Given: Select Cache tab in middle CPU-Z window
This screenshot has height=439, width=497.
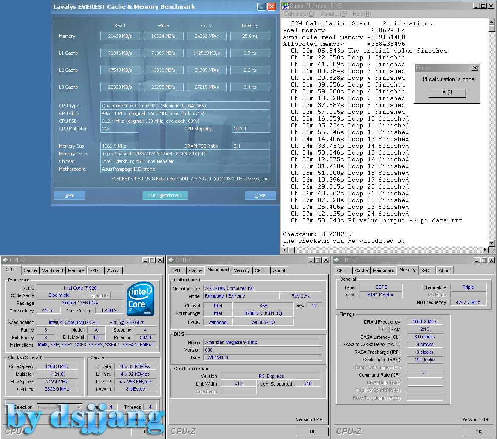Looking at the screenshot, I should point(195,270).
